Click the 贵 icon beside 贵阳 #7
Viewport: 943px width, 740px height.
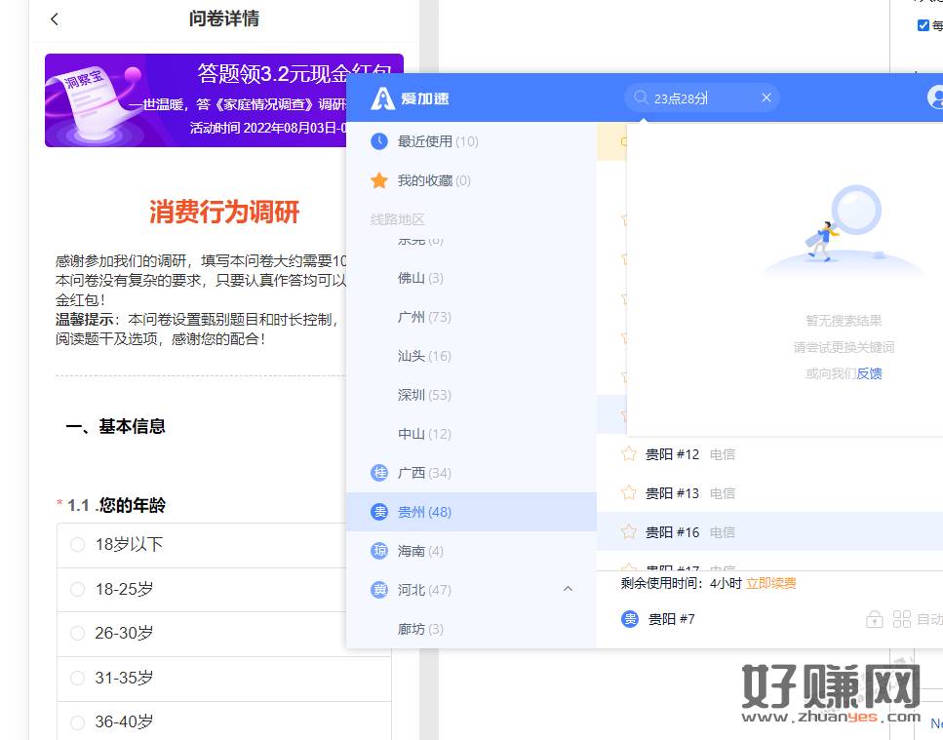tap(630, 619)
